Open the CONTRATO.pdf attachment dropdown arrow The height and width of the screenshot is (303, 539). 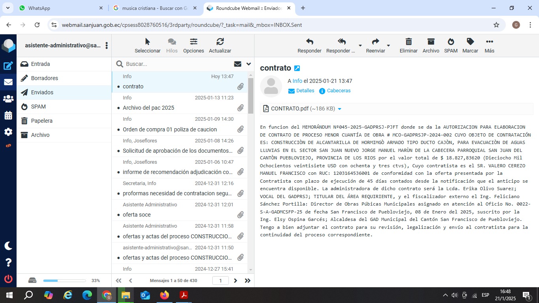(x=339, y=109)
